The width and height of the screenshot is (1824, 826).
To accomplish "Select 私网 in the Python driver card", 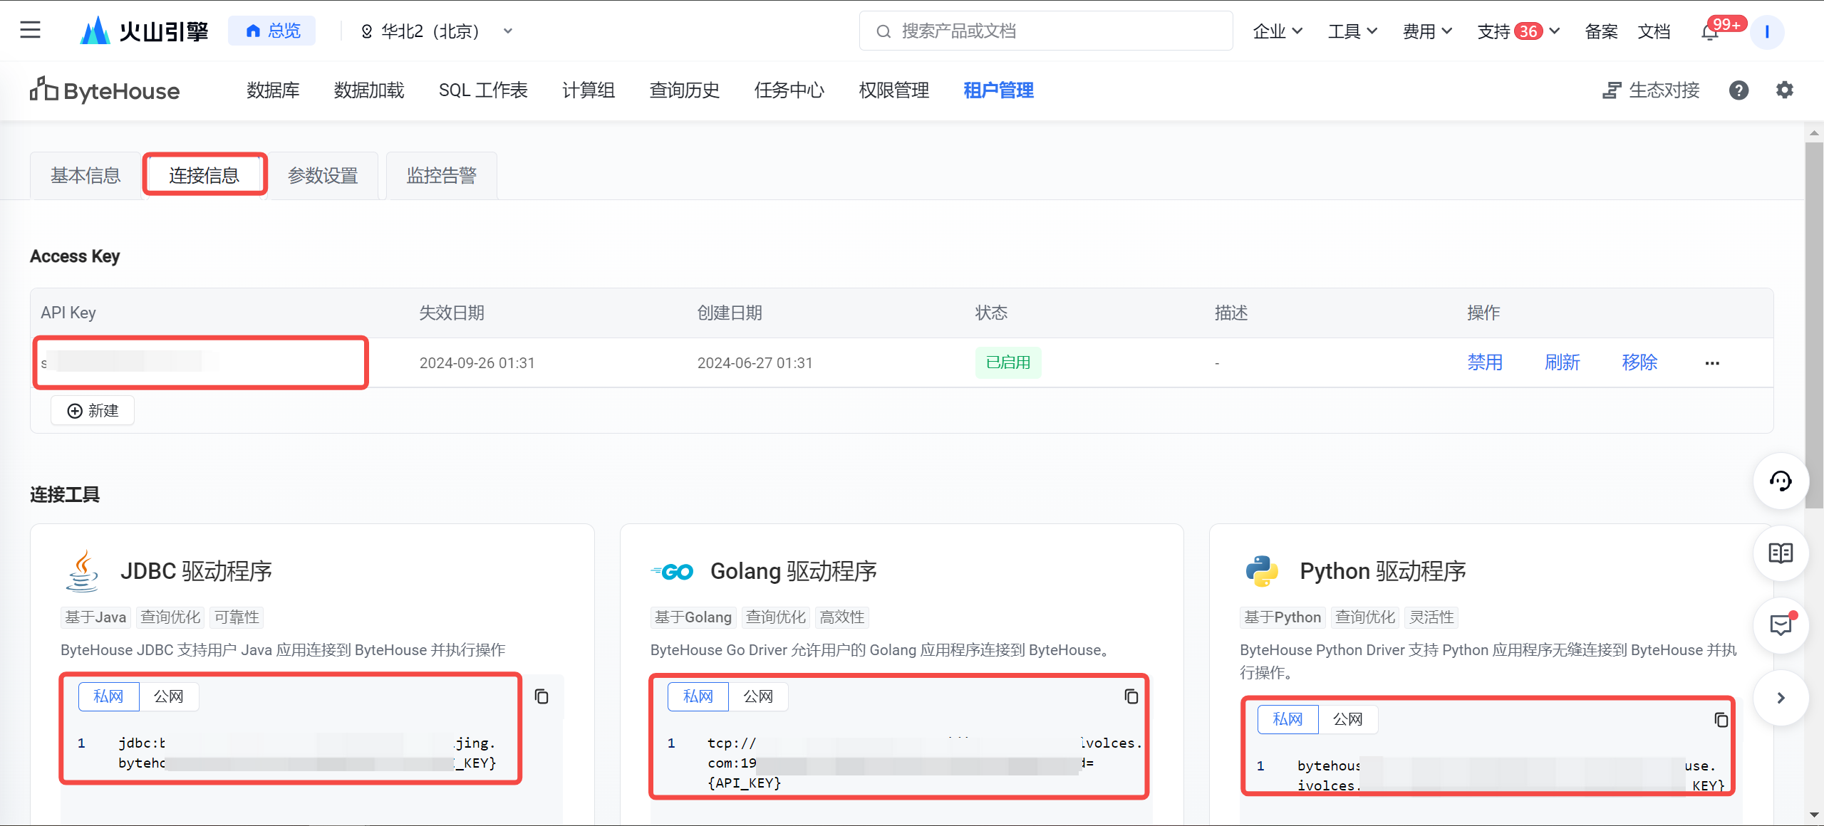I will tap(1287, 719).
